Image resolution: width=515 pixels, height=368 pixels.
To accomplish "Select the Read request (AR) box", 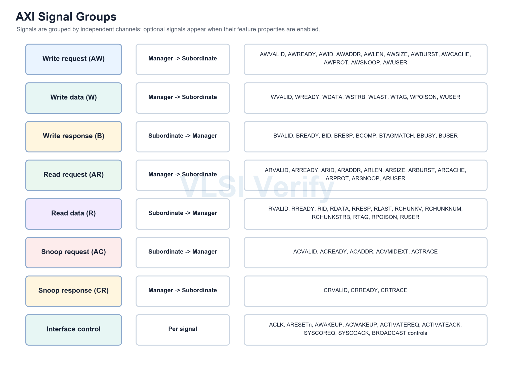I will point(74,175).
